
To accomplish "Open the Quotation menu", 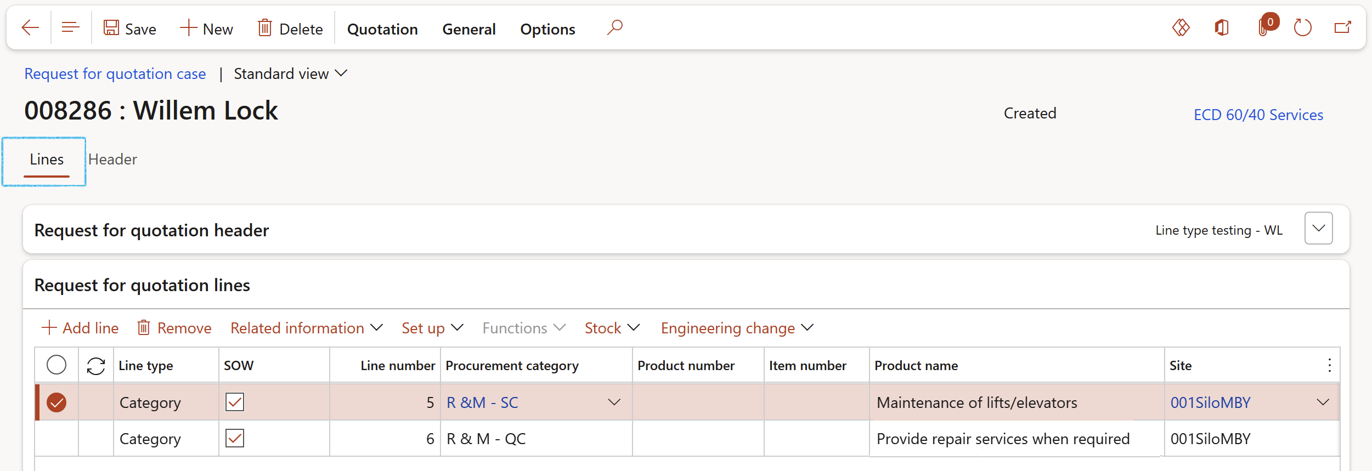I will pyautogui.click(x=382, y=29).
